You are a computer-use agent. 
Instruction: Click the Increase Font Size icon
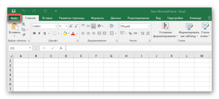[71, 26]
